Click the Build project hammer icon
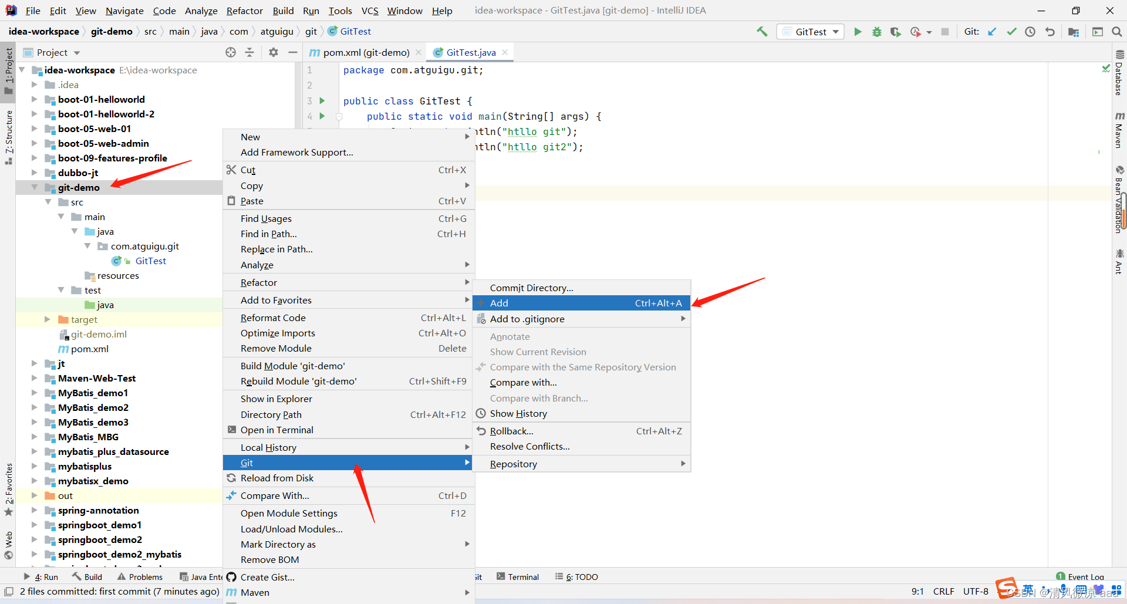Screen dimensions: 1127x604 pos(762,32)
